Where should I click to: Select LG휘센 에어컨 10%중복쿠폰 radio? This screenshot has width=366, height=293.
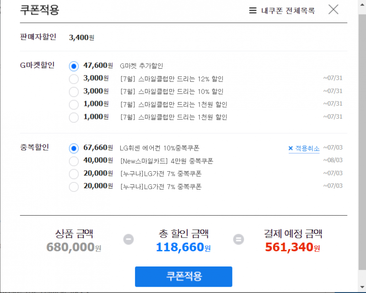coord(74,148)
